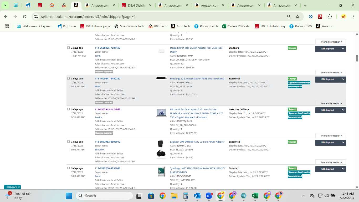Open the Amz Tech bookmark
This screenshot has width=359, height=202.
coord(180,26)
